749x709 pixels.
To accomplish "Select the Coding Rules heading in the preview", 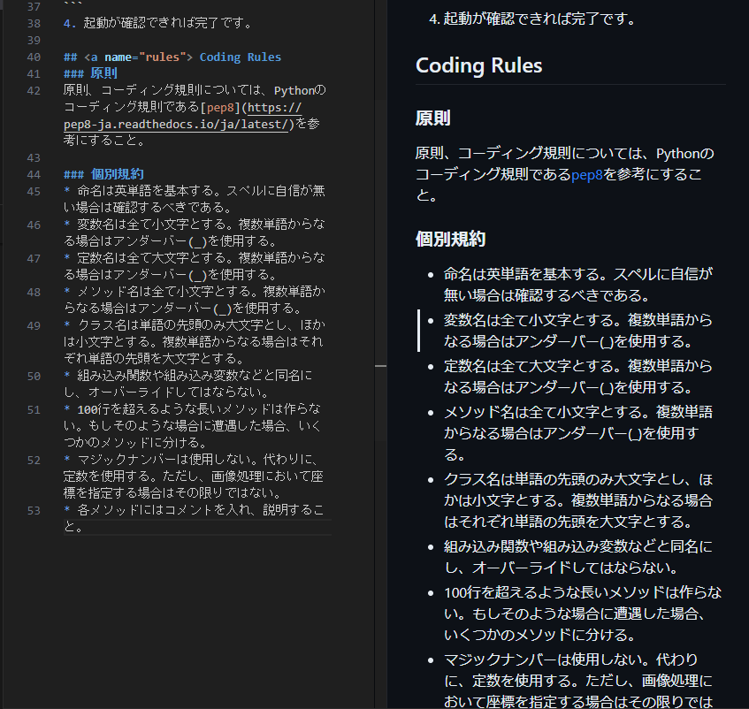I will point(478,65).
